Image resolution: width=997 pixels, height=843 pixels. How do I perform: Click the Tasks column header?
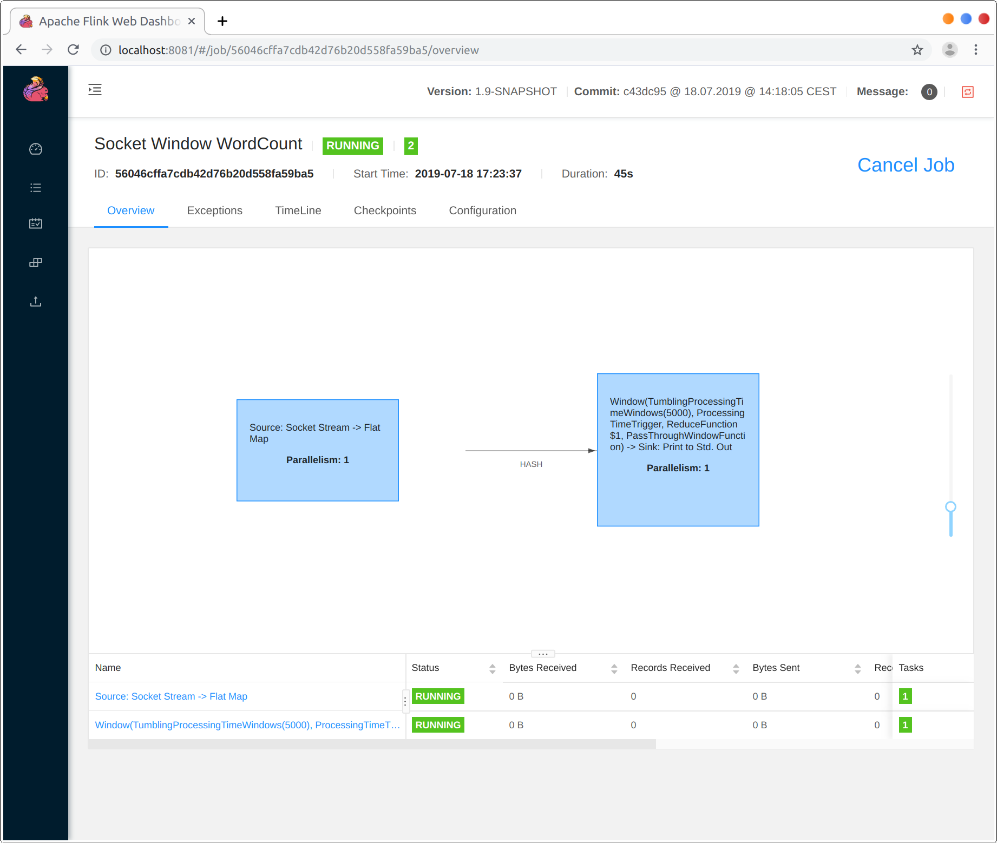click(x=911, y=668)
